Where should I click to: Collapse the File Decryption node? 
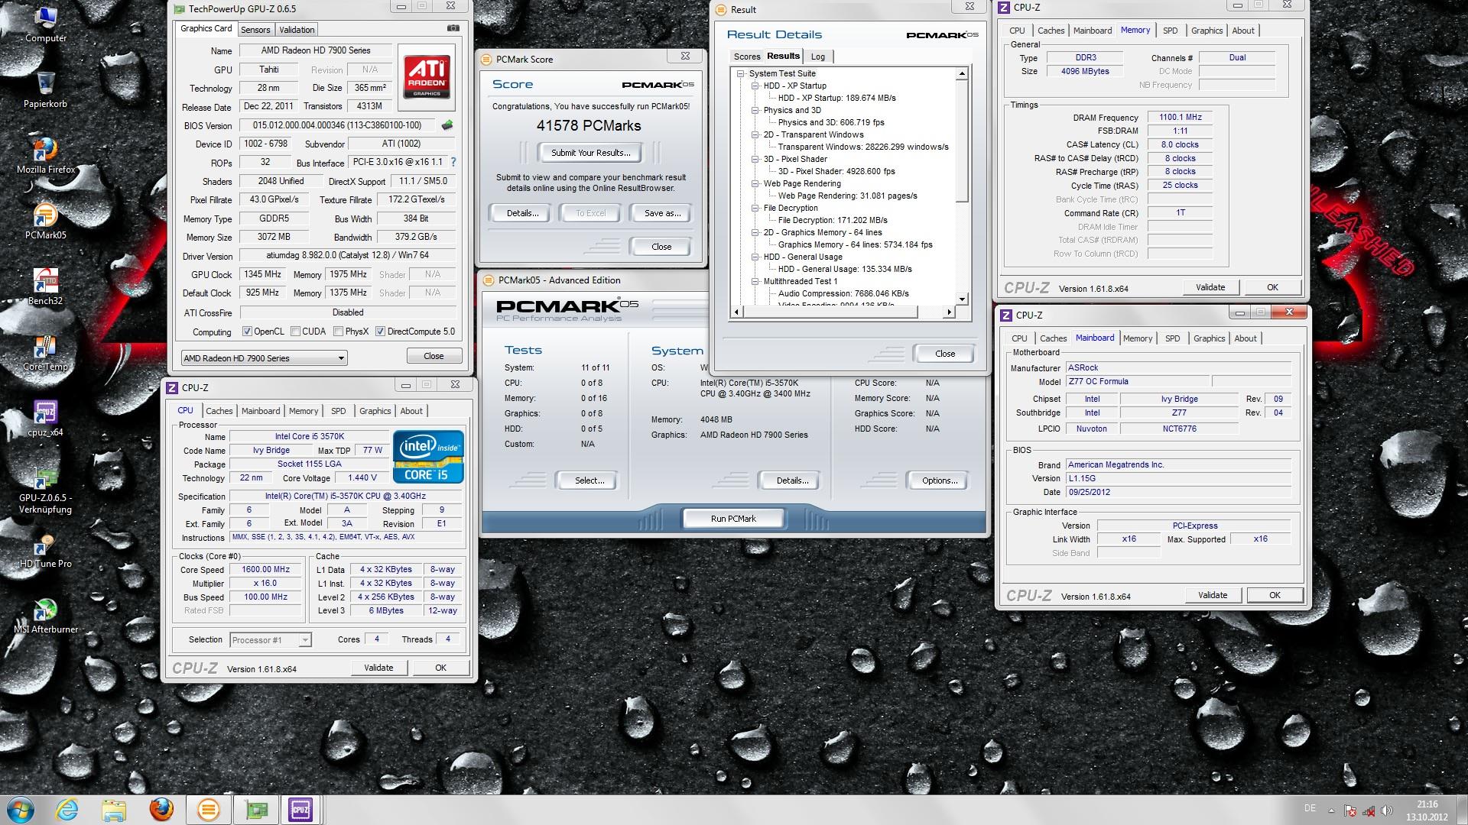pos(755,209)
